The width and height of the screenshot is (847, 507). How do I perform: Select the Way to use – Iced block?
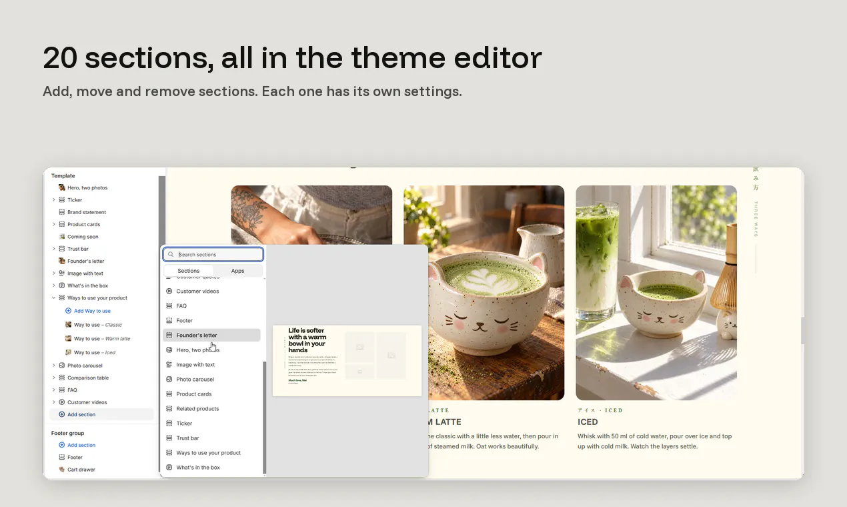pyautogui.click(x=95, y=352)
